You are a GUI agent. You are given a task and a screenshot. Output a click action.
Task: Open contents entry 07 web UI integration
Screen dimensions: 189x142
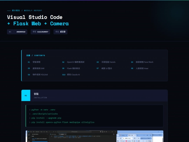tap(104, 68)
